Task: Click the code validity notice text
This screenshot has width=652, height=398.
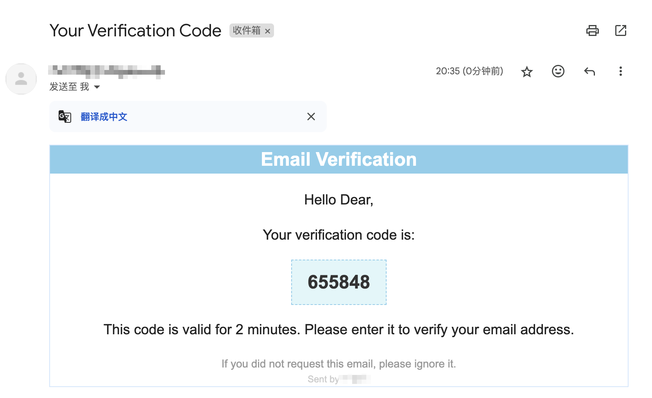Action: click(339, 330)
